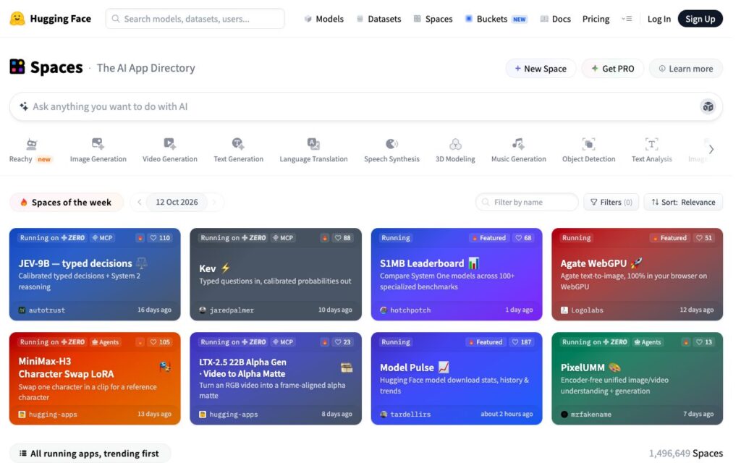Open Pricing in the top navigation

click(x=596, y=19)
